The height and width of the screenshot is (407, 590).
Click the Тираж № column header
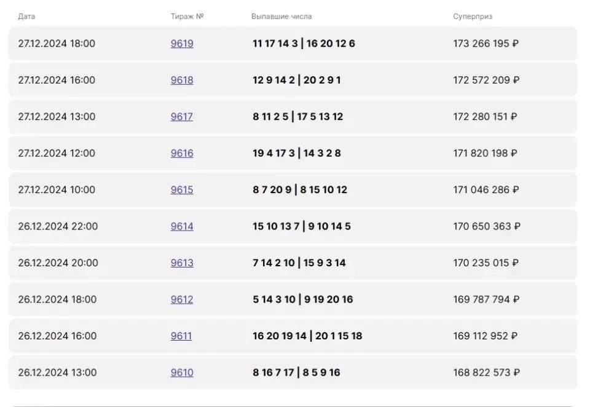click(187, 17)
